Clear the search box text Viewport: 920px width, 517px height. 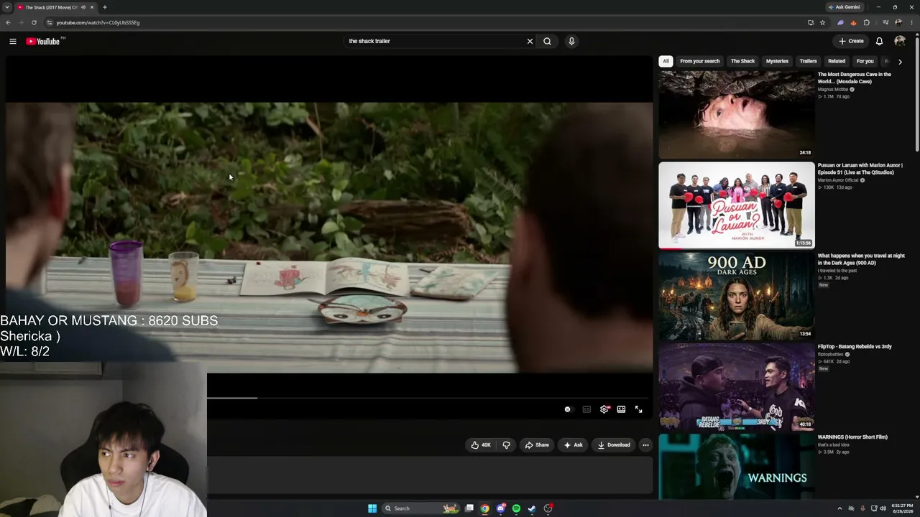530,41
